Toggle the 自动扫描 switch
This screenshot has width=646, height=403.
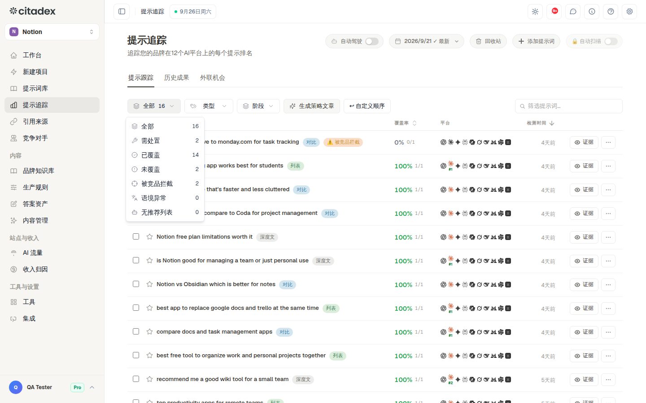[x=611, y=41]
